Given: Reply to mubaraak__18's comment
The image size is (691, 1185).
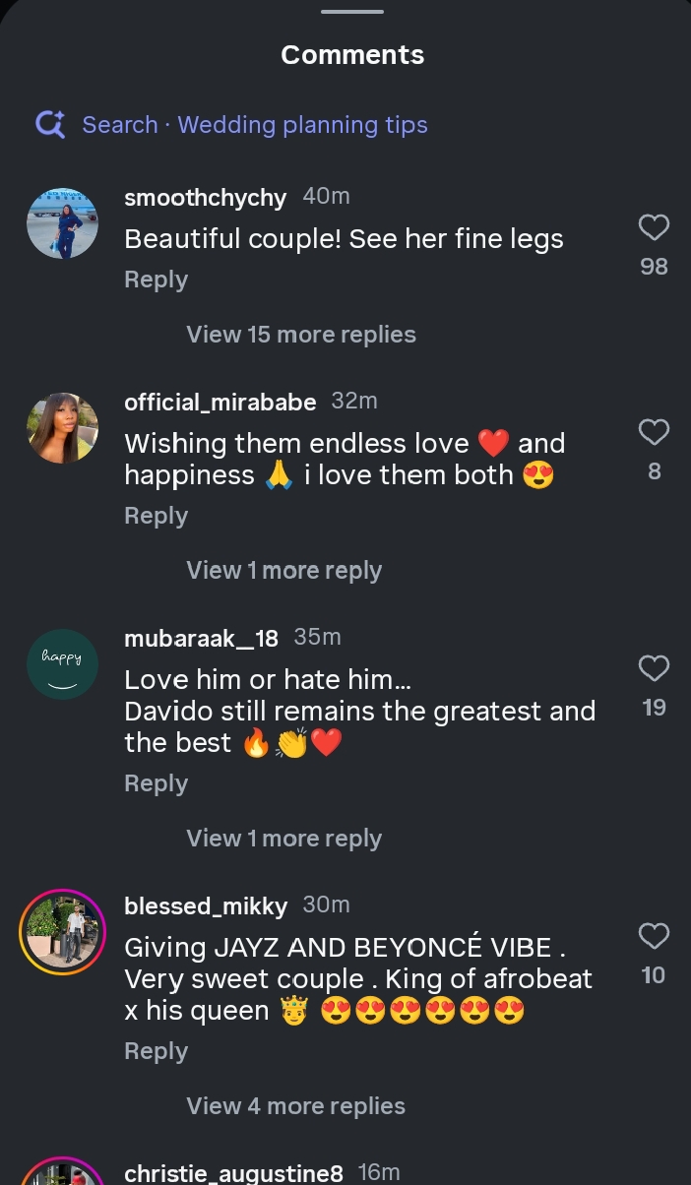Looking at the screenshot, I should pyautogui.click(x=156, y=783).
